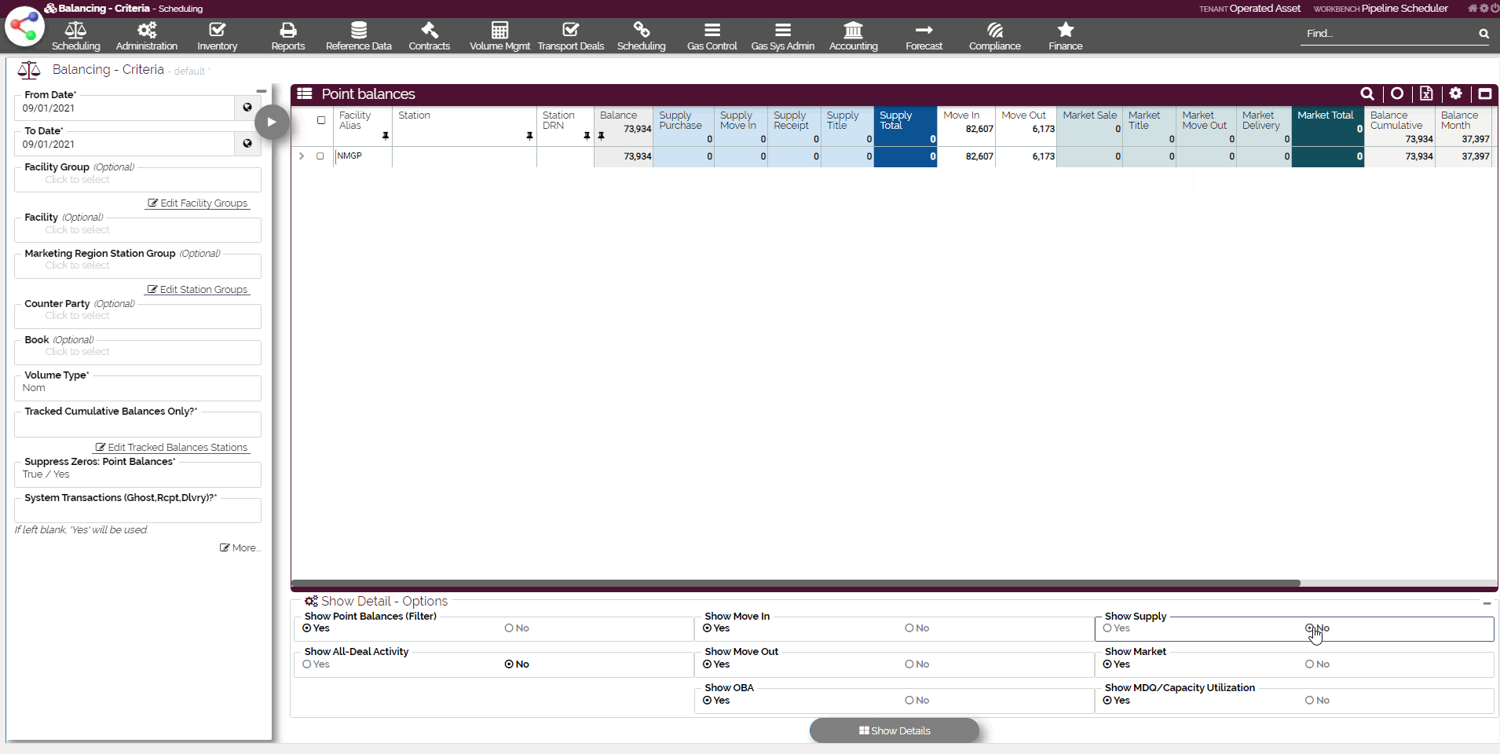The image size is (1500, 754).
Task: Click the Balancing scales icon beside title
Action: [29, 71]
